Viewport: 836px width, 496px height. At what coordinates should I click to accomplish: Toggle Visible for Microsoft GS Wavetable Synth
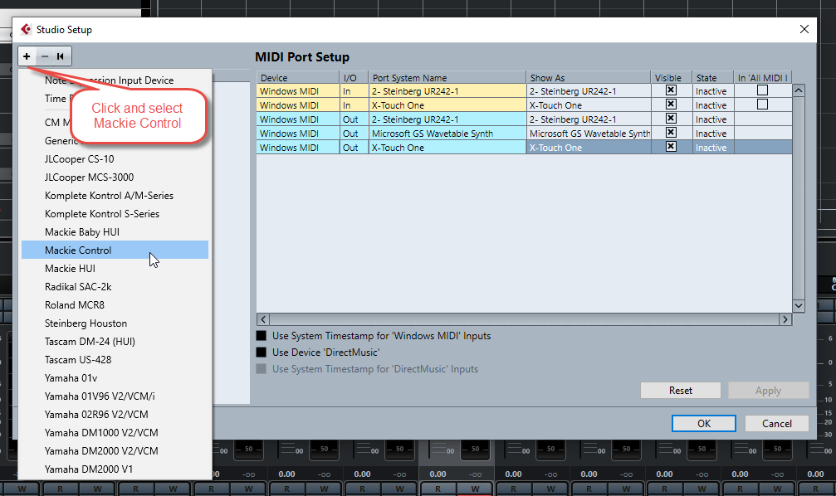tap(671, 133)
